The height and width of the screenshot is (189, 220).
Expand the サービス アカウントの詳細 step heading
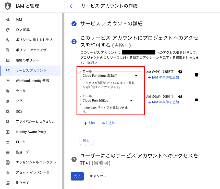click(111, 24)
